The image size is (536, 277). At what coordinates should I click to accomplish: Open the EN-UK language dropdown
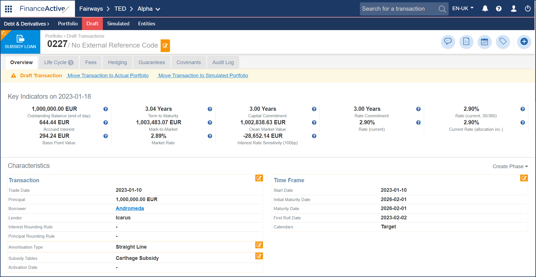(463, 8)
